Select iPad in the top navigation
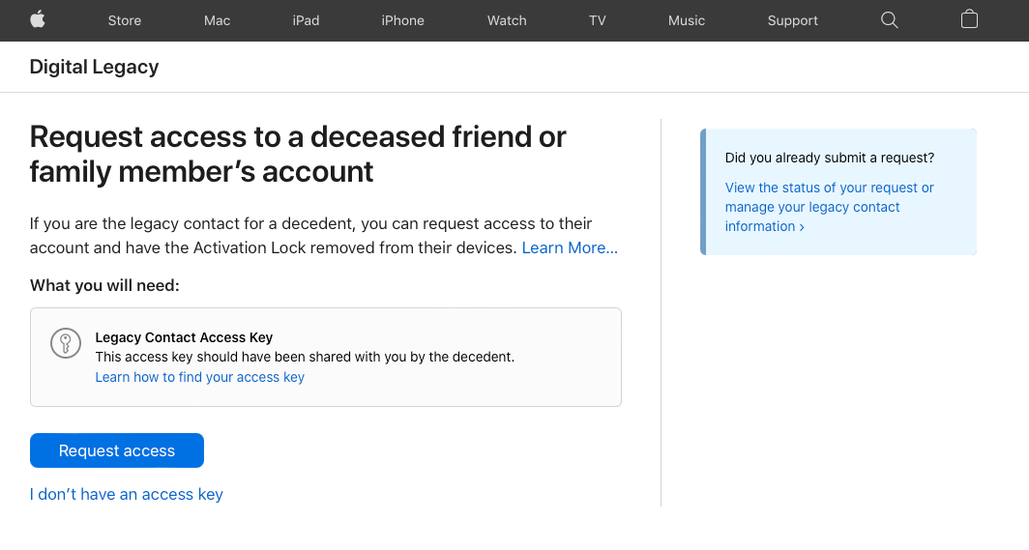This screenshot has width=1029, height=550. (306, 20)
